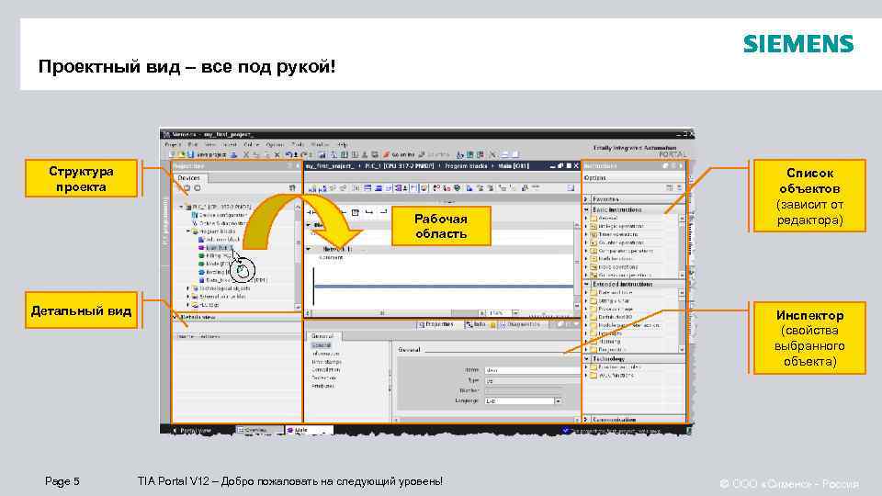Switch to the Info inspector tab
882x496 pixels.
476,324
